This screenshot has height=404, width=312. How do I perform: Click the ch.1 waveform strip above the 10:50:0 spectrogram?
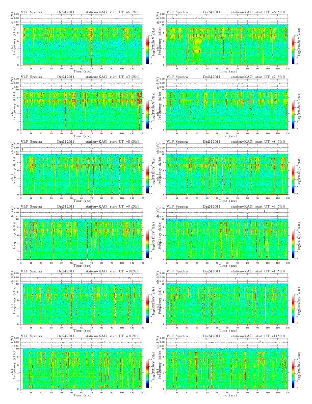227,277
